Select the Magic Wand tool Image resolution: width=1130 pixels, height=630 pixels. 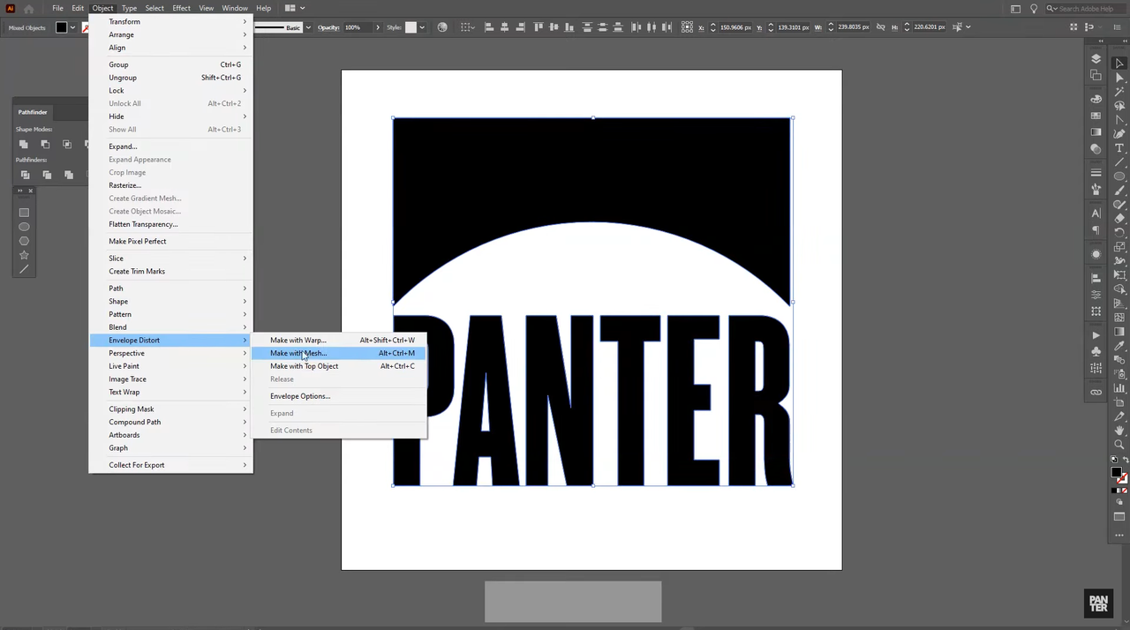click(1119, 92)
